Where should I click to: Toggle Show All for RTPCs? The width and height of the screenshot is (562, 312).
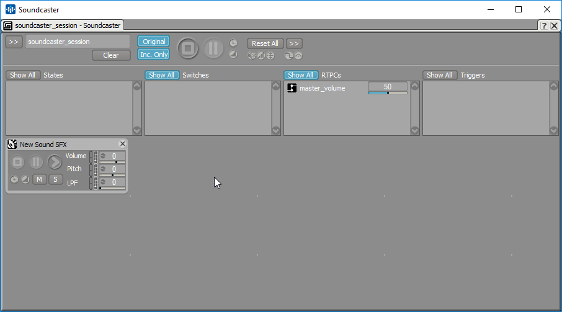point(301,75)
